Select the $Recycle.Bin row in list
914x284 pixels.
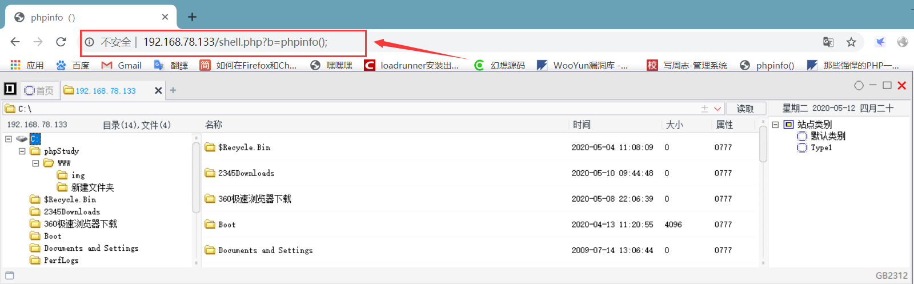pyautogui.click(x=480, y=147)
